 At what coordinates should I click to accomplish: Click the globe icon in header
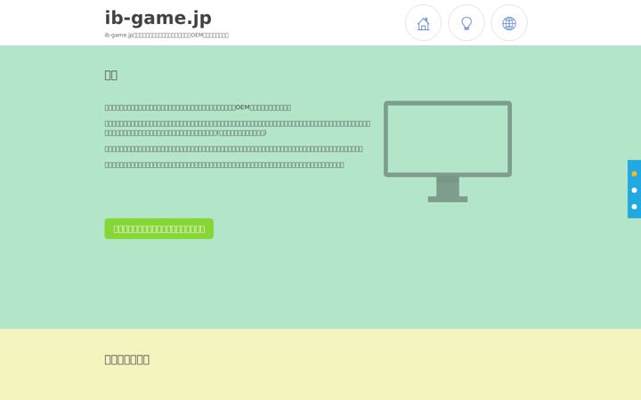coord(509,23)
